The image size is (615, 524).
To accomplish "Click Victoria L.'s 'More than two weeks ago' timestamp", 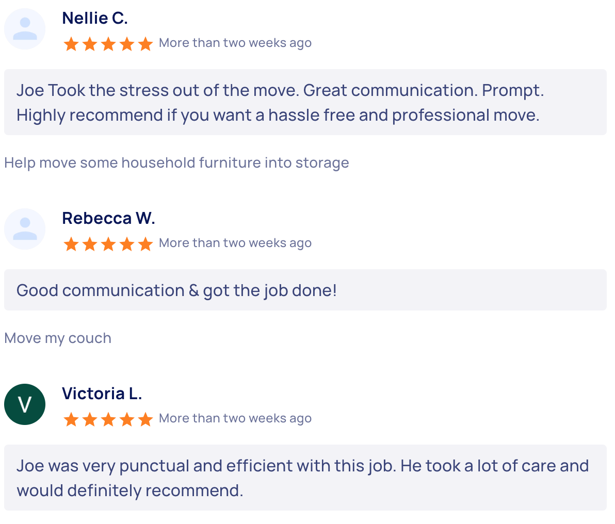I will [x=235, y=418].
